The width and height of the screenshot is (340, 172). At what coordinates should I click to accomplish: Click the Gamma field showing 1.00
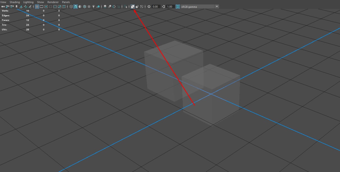coord(170,7)
